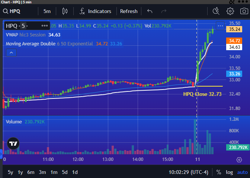This screenshot has height=178, width=250.
Task: Click the white 34.63 VWAP price label
Action: tap(234, 47)
